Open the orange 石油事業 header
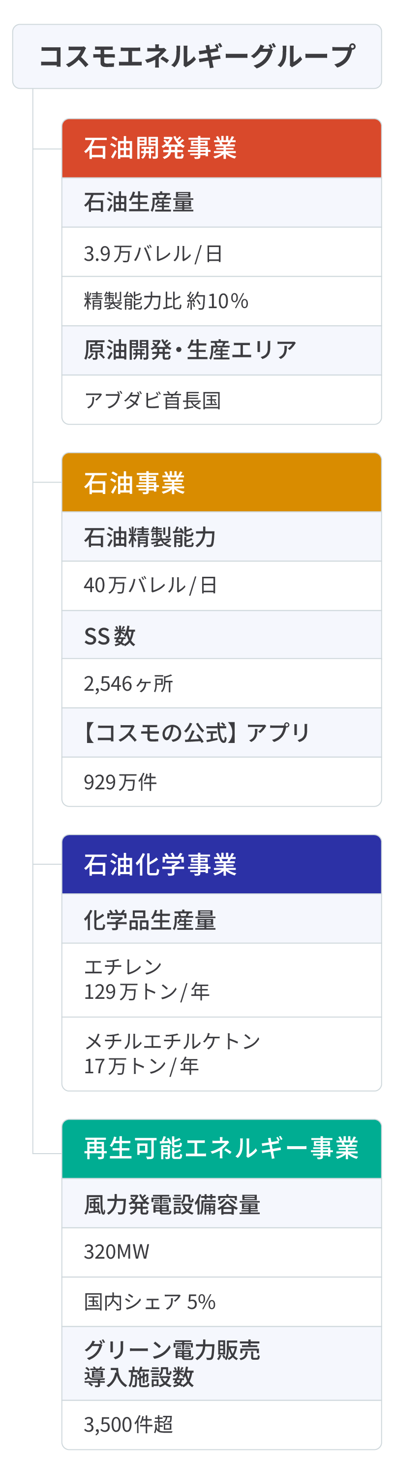Image resolution: width=394 pixels, height=1479 pixels. click(222, 482)
